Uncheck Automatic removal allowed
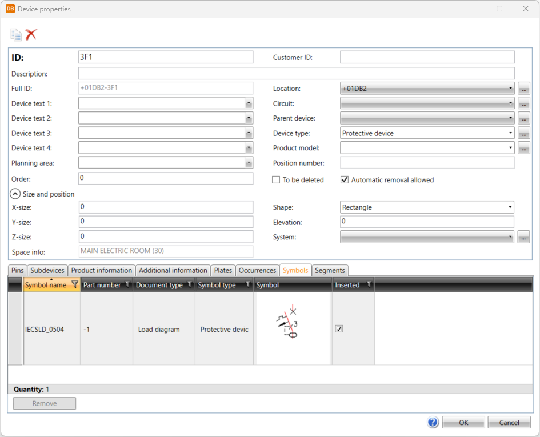Viewport: 540px width, 437px height. coord(345,180)
